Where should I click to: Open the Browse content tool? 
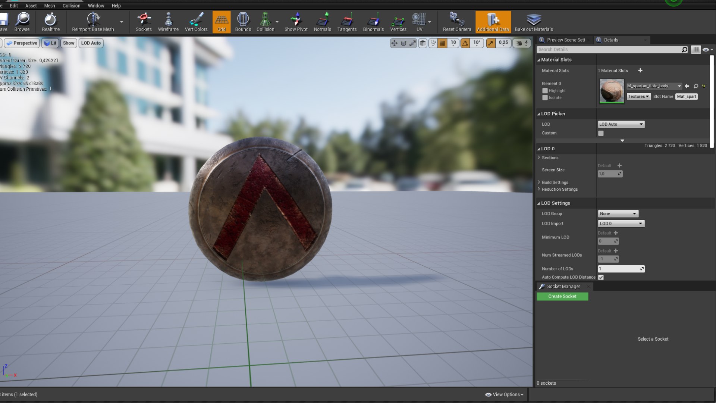[x=22, y=22]
